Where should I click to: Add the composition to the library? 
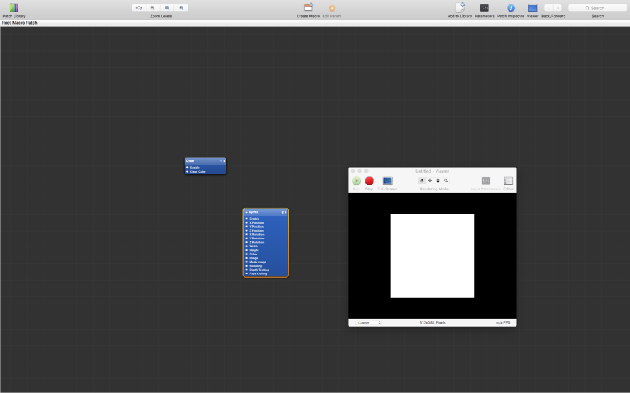point(460,7)
